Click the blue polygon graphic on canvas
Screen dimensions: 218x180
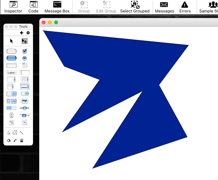tap(131, 62)
